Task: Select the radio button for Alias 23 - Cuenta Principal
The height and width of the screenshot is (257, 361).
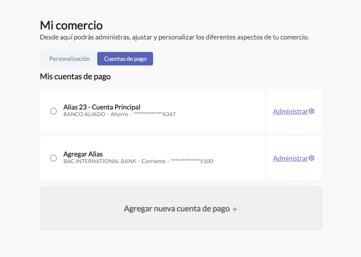Action: 53,111
